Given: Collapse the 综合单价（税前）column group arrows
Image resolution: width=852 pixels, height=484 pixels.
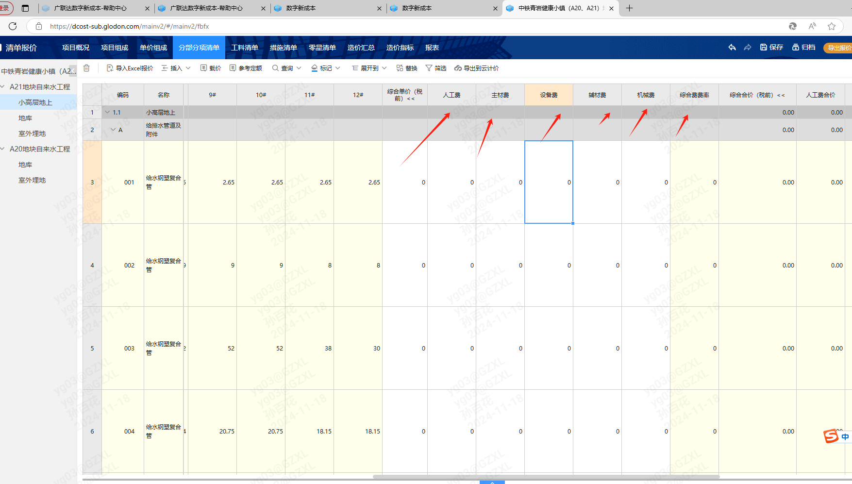Looking at the screenshot, I should [411, 99].
